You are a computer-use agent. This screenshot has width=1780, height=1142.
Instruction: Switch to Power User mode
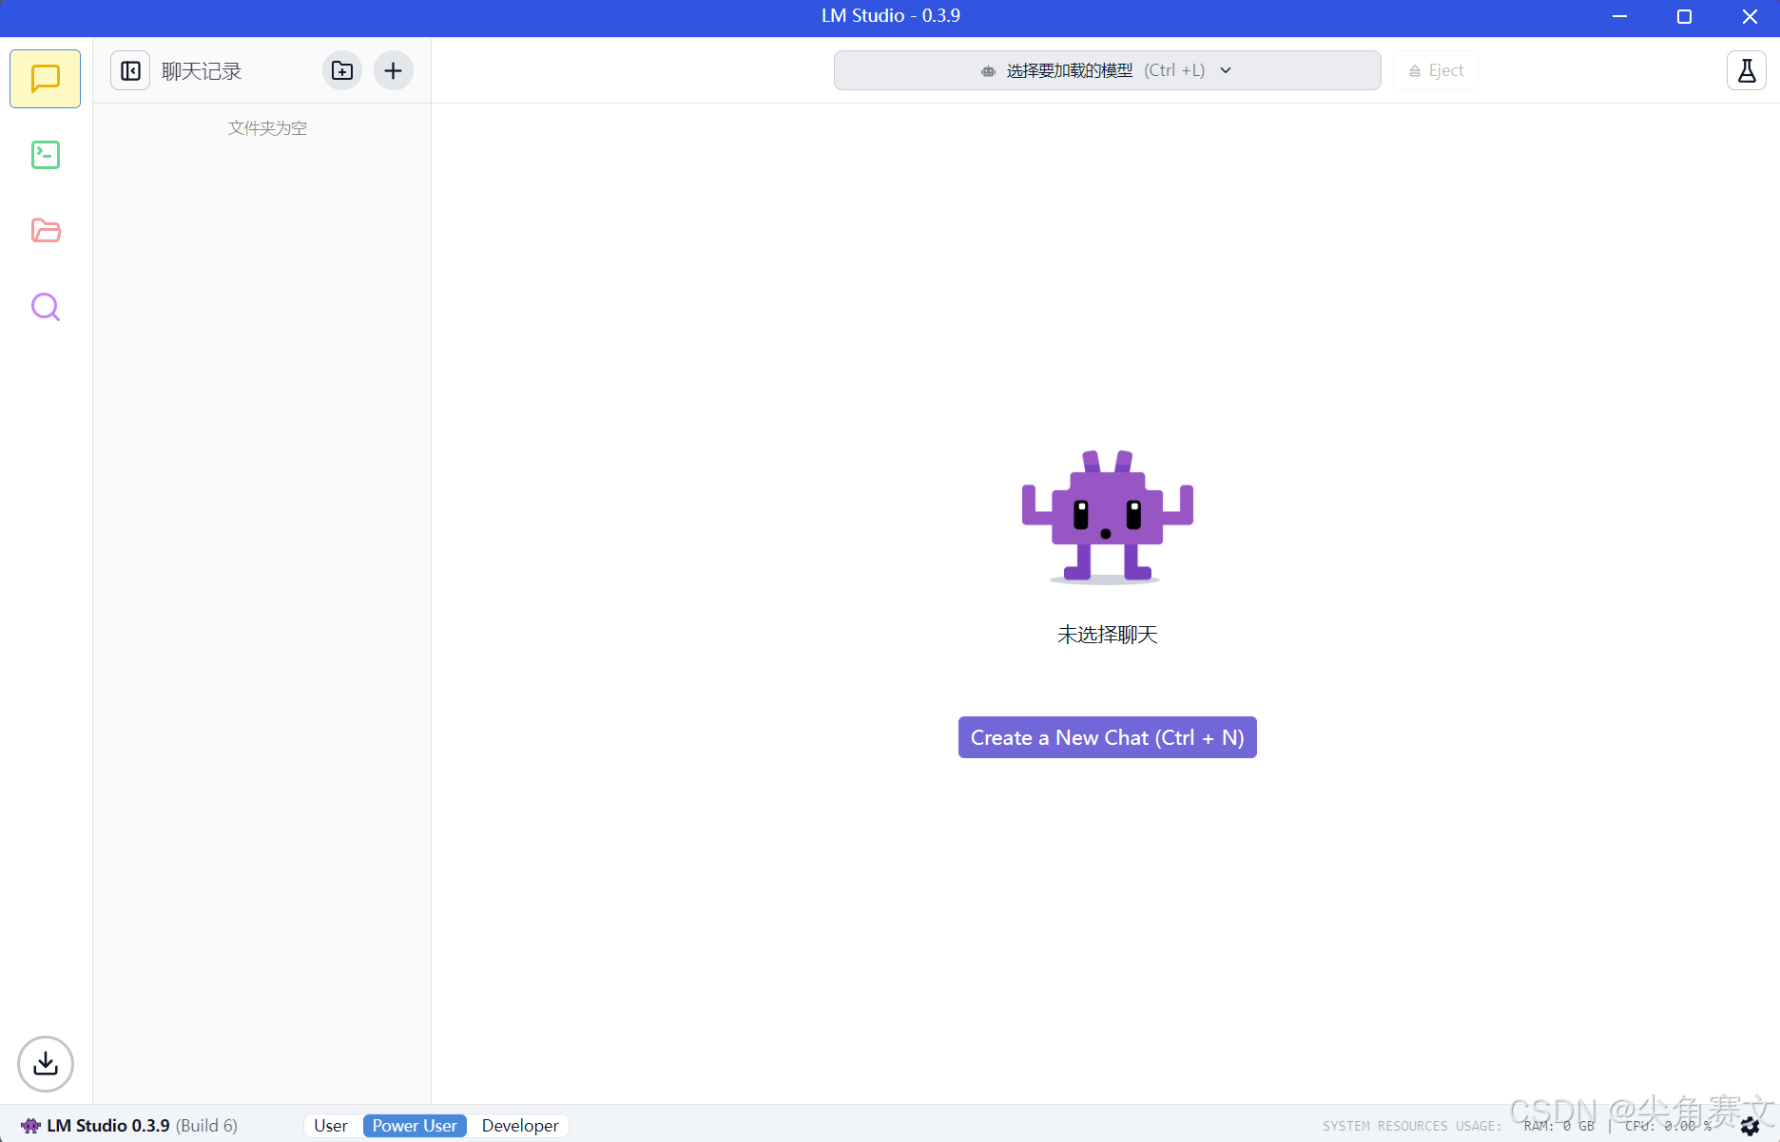415,1126
